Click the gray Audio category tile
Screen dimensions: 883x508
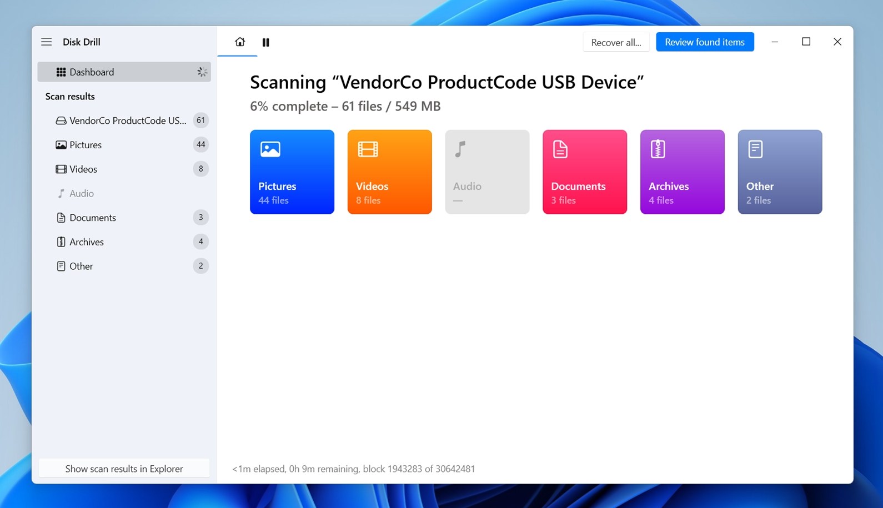click(x=487, y=172)
